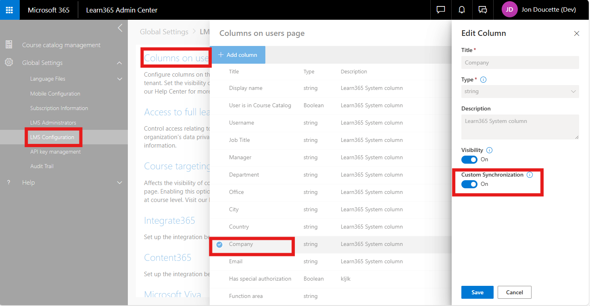Image resolution: width=590 pixels, height=306 pixels.
Task: Click the Global Settings gear icon
Action: point(9,62)
